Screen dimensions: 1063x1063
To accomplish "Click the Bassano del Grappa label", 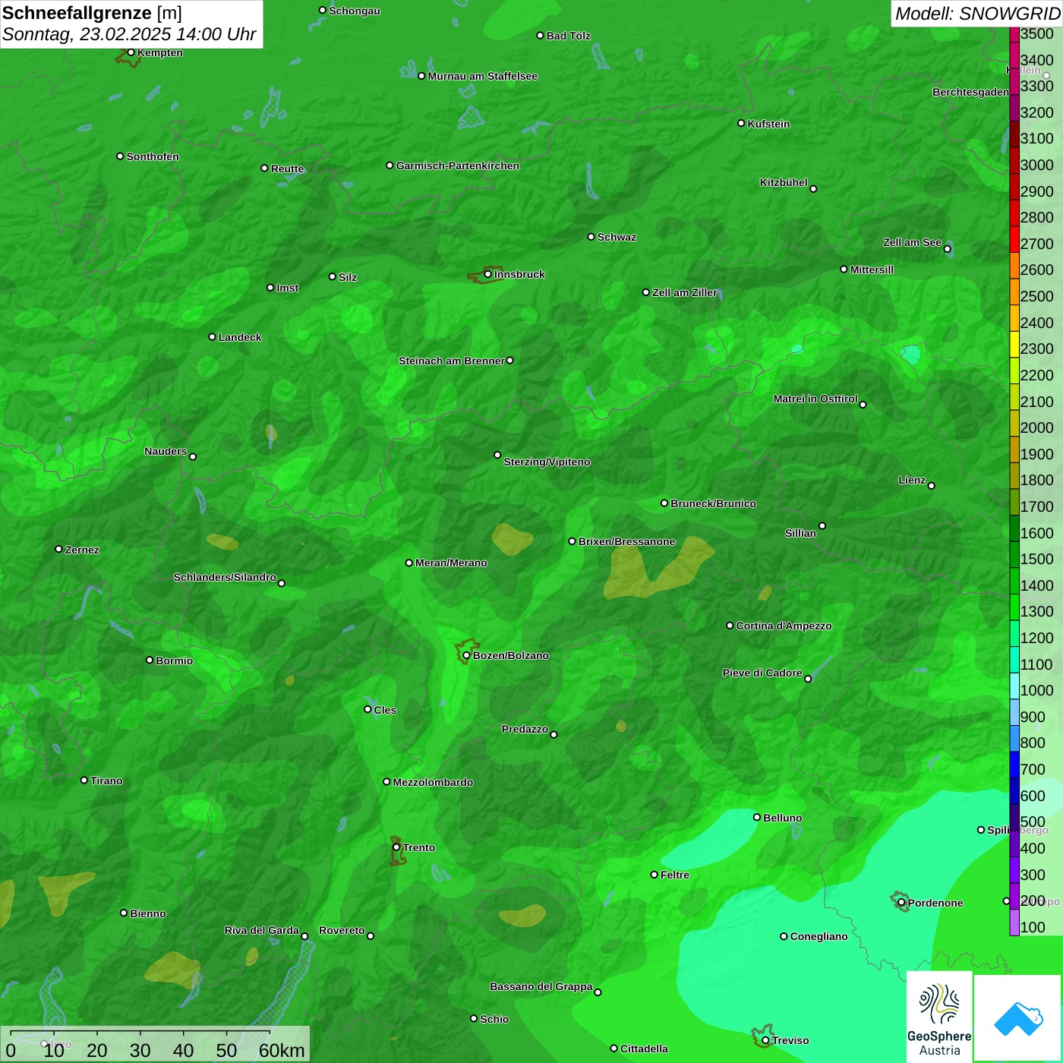I will [541, 986].
